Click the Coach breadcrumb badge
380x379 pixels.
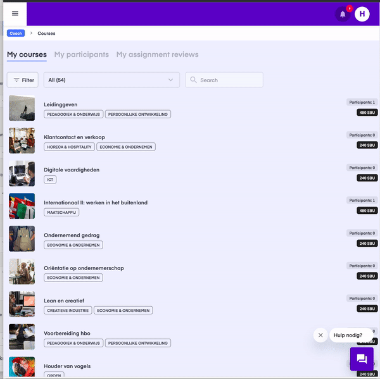point(16,33)
